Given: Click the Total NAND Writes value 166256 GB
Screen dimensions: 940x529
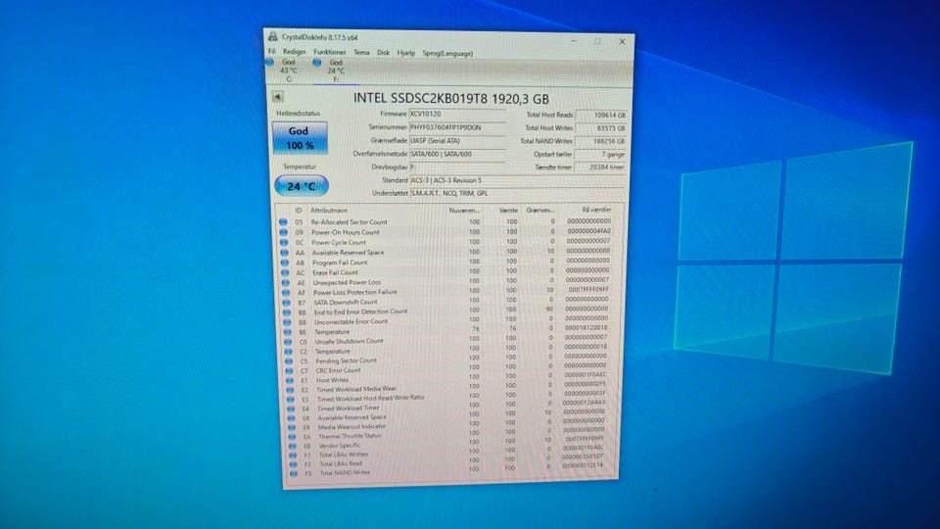Looking at the screenshot, I should click(600, 141).
